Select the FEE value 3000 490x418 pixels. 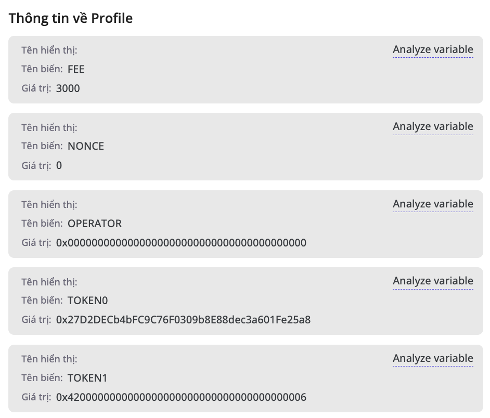68,88
